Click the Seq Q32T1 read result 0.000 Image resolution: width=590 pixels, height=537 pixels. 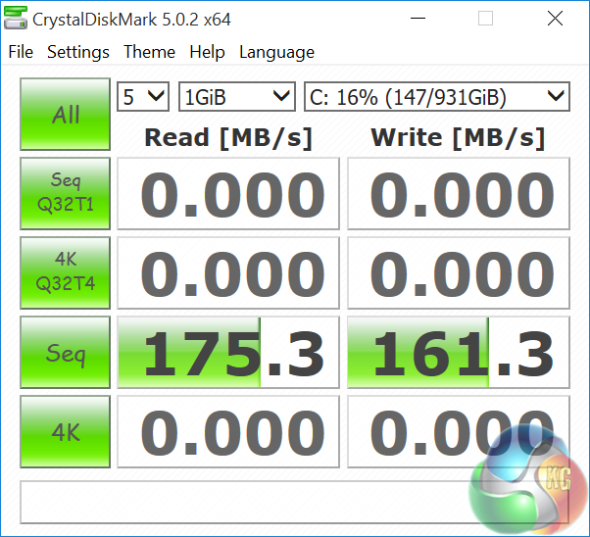coord(228,193)
